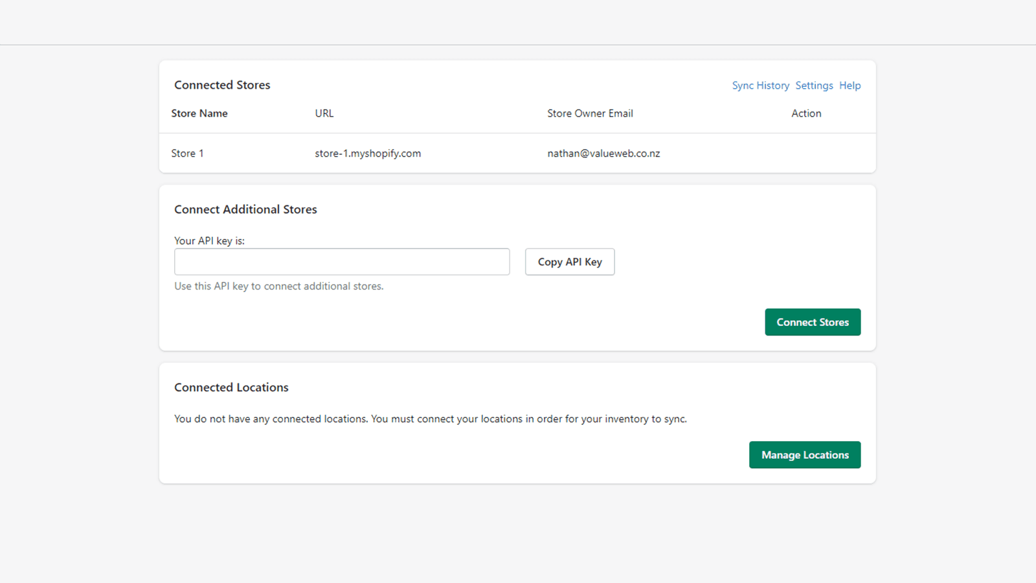Click the green Connect Stores button
Viewport: 1036px width, 583px height.
tap(812, 322)
